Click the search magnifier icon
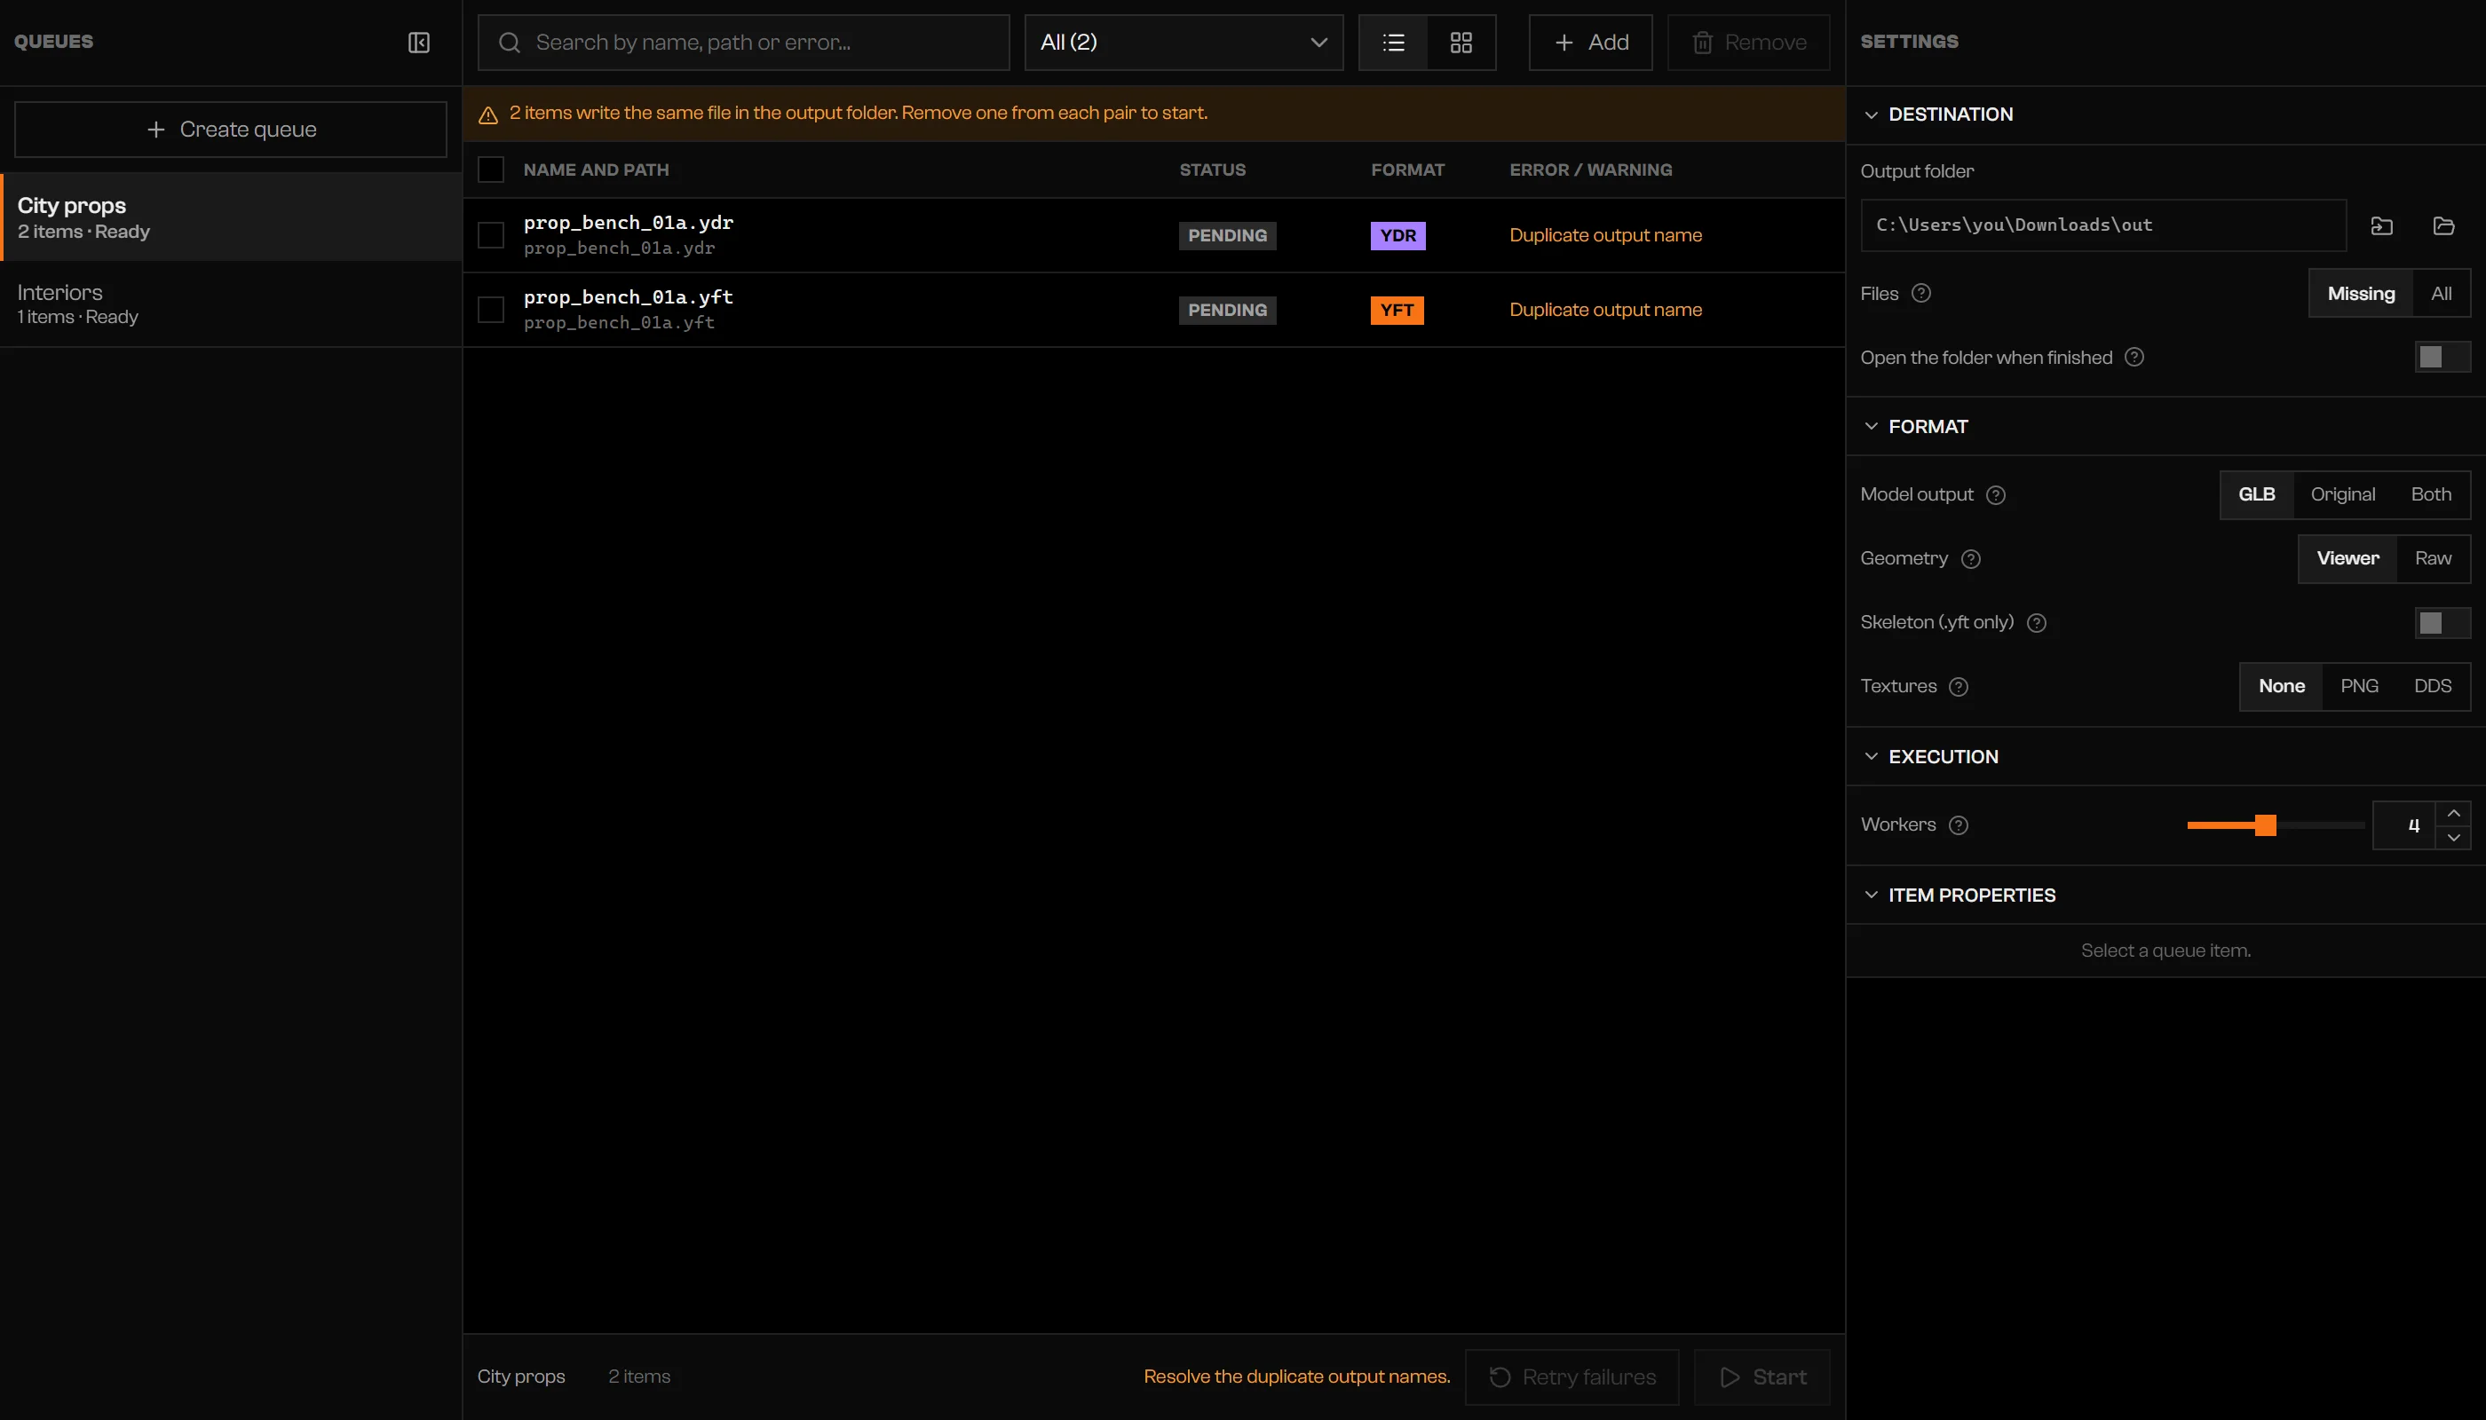The width and height of the screenshot is (2486, 1420). (x=510, y=42)
